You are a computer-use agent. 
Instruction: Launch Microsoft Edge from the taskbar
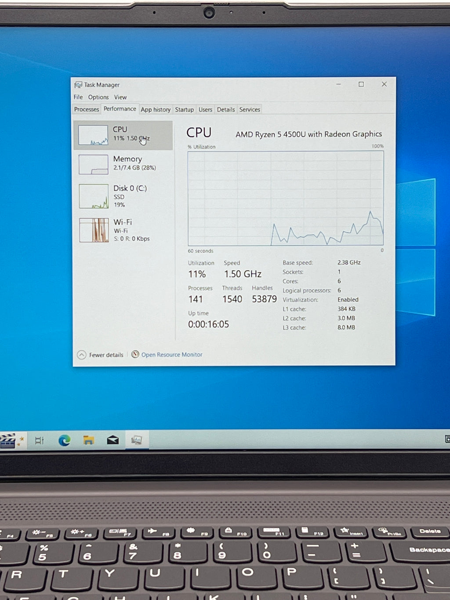coord(65,440)
